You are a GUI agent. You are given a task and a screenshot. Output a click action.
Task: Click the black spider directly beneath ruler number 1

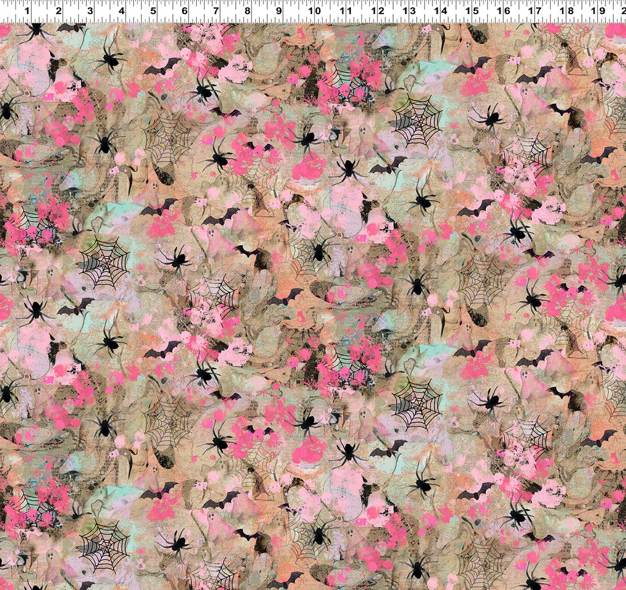point(36,29)
